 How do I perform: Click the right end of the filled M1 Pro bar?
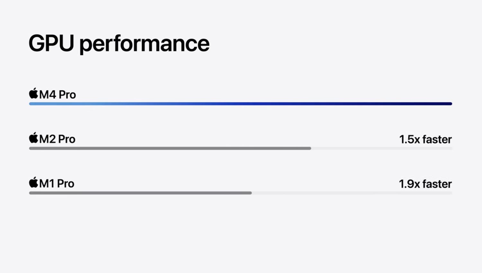(249, 193)
